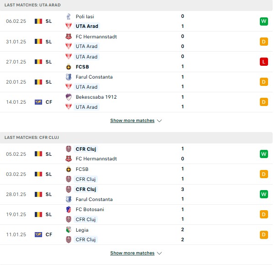Click the FC Botosani team crest
This screenshot has width=274, height=265.
coord(69,209)
